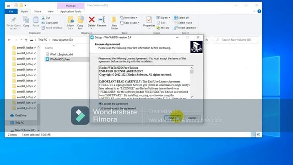Click the address bar Refresh icon
Viewport: 293px width, 165px height.
[206, 40]
